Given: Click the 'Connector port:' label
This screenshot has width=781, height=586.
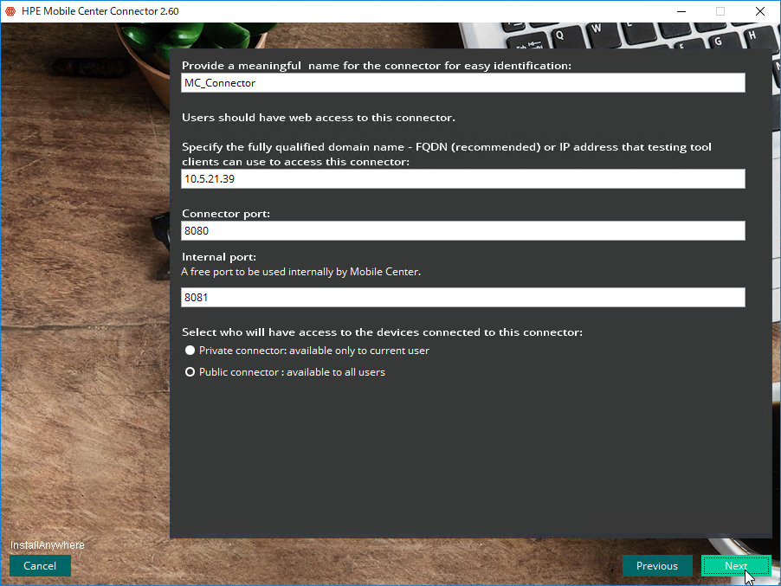Looking at the screenshot, I should point(226,213).
